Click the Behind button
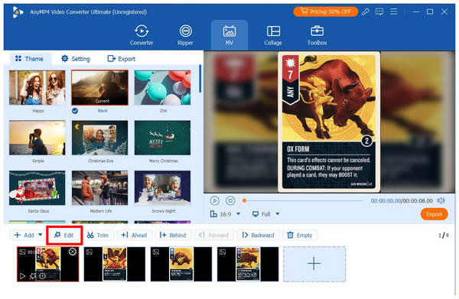 [x=173, y=236]
